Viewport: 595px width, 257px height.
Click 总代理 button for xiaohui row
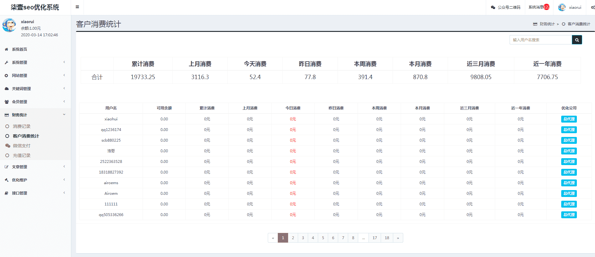[x=569, y=119]
